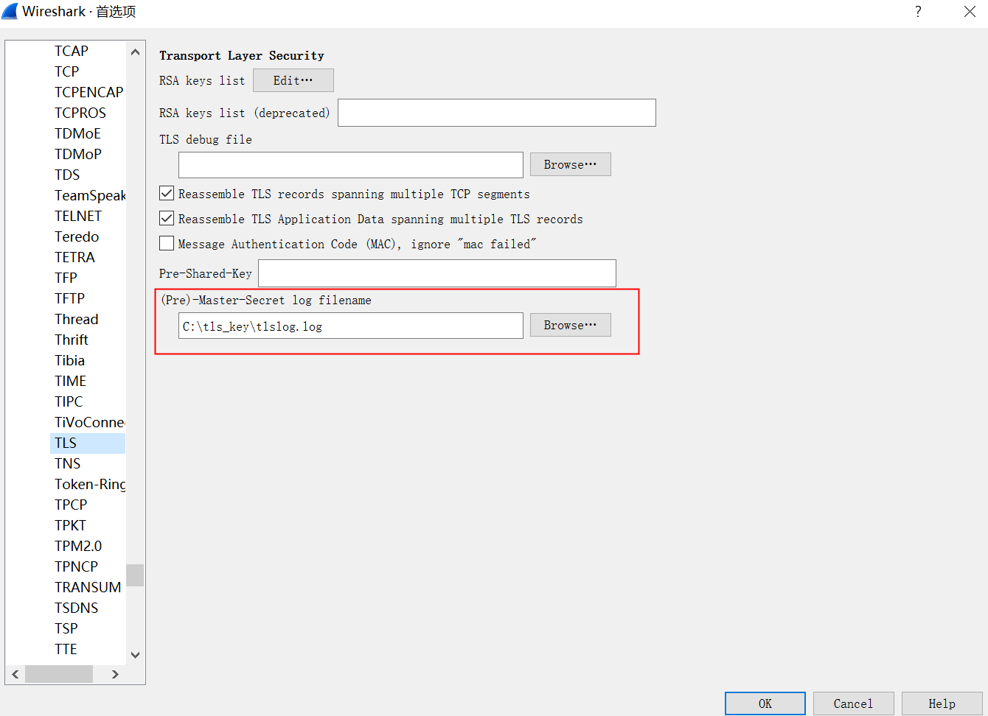The width and height of the screenshot is (988, 716).
Task: Select TPKT protocol
Action: (71, 525)
